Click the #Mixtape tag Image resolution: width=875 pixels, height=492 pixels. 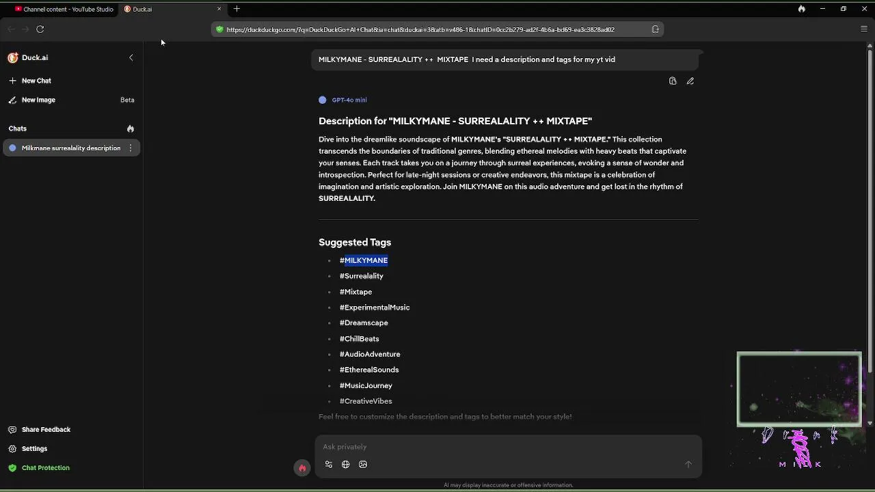355,292
